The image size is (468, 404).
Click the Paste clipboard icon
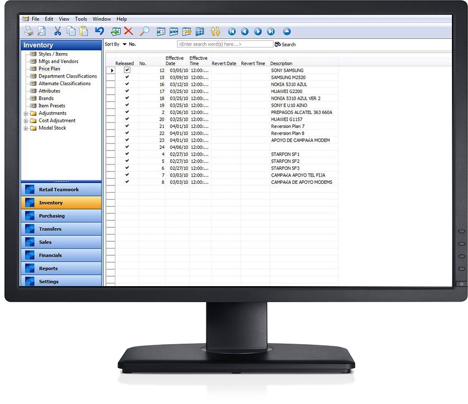[x=84, y=32]
